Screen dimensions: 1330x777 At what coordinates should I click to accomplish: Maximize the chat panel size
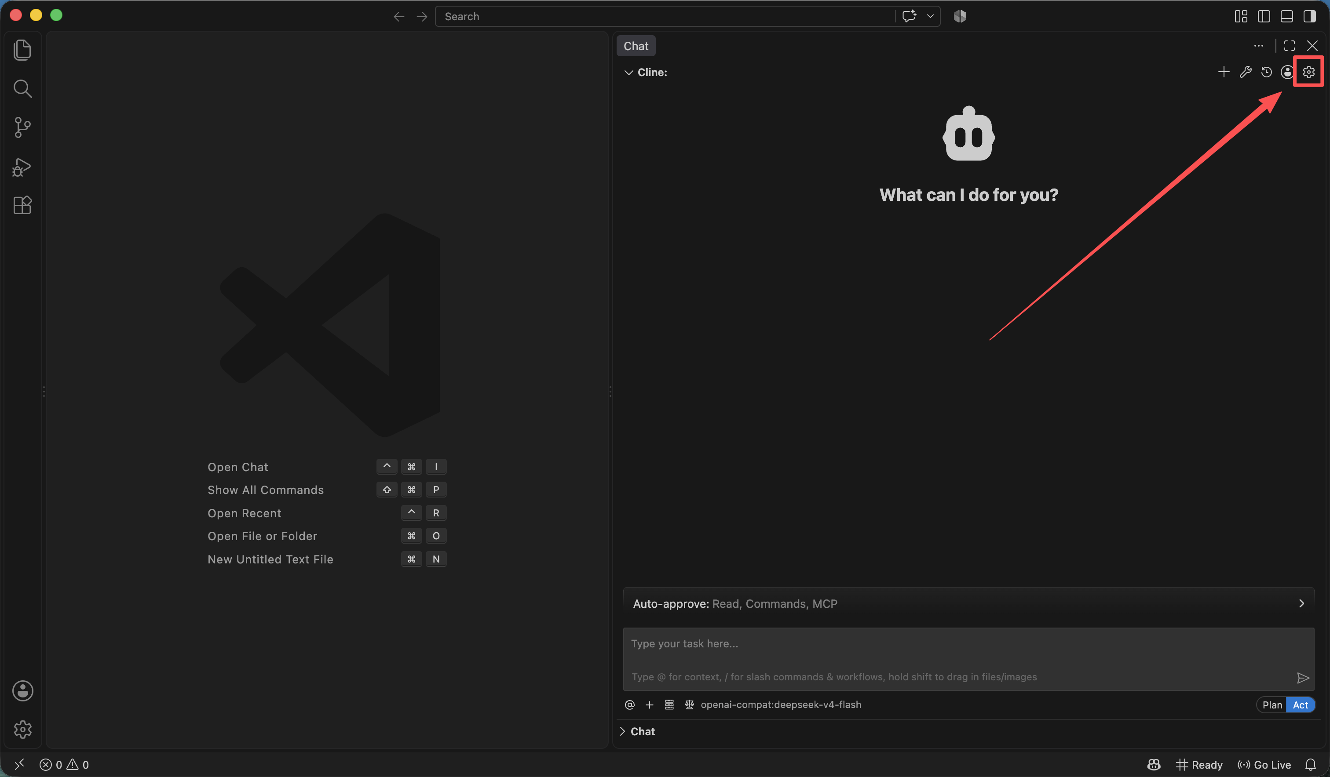1290,46
